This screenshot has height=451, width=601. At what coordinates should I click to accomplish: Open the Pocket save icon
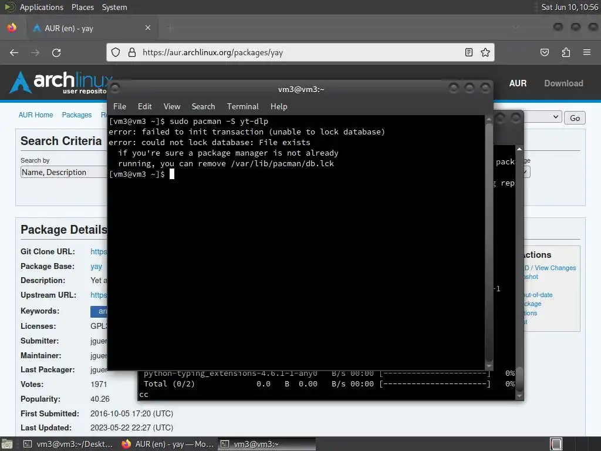coord(545,52)
